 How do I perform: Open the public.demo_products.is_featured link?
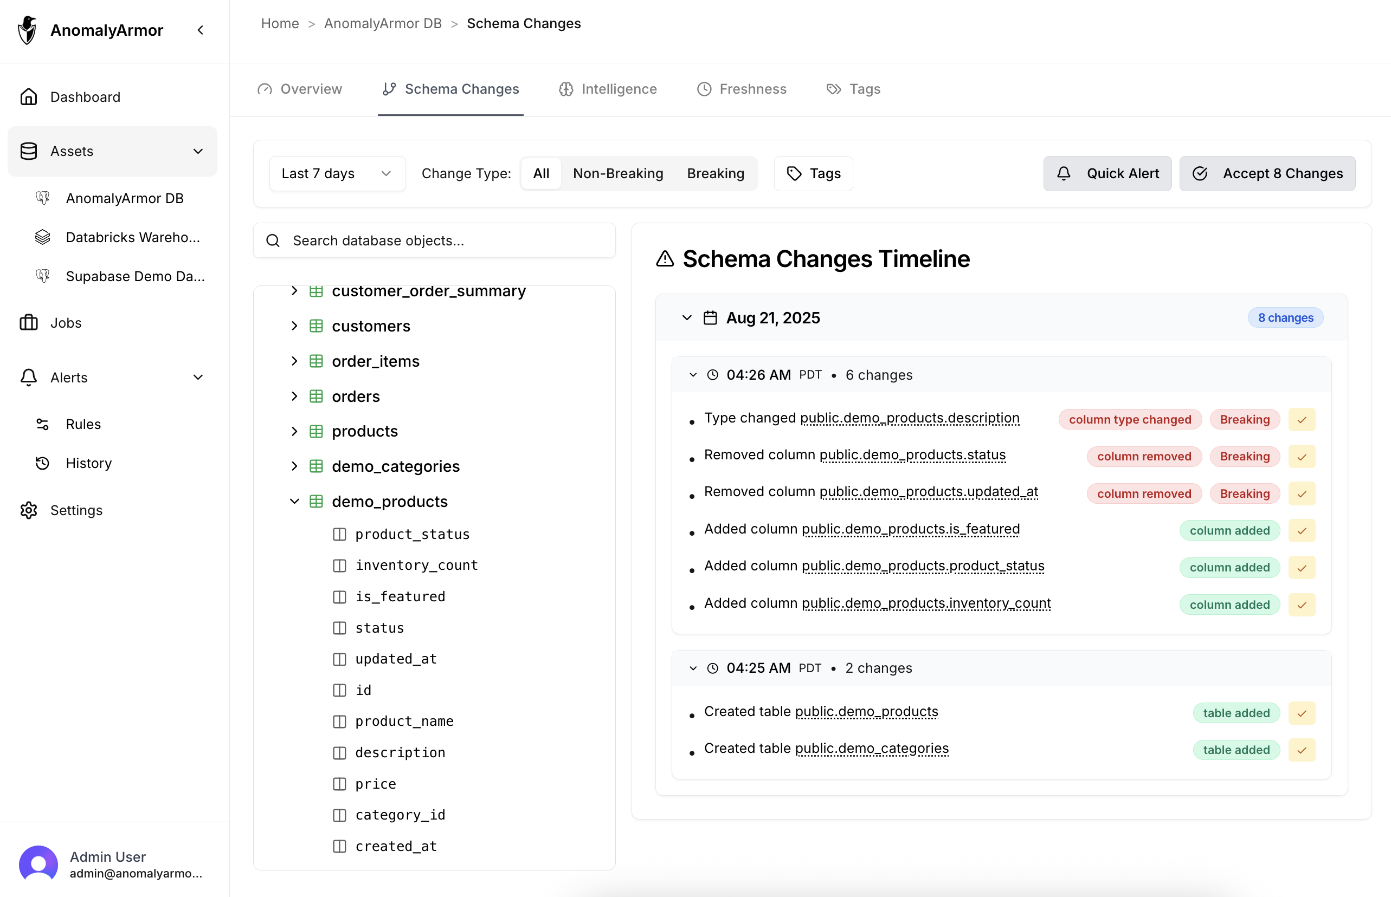[910, 529]
